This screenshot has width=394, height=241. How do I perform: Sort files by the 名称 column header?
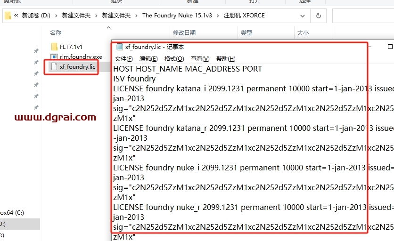56,33
